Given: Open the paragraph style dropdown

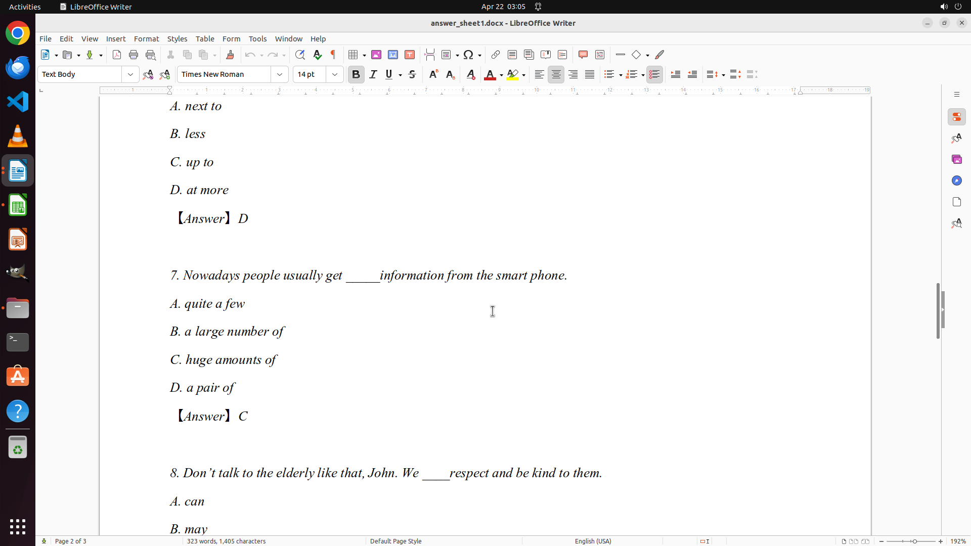Looking at the screenshot, I should coord(130,74).
